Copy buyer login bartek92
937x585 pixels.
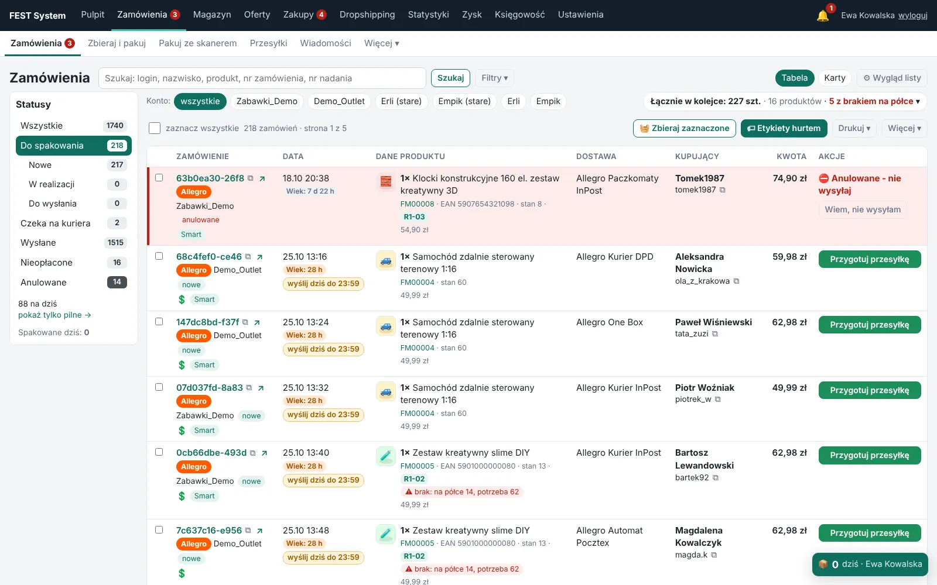(716, 478)
